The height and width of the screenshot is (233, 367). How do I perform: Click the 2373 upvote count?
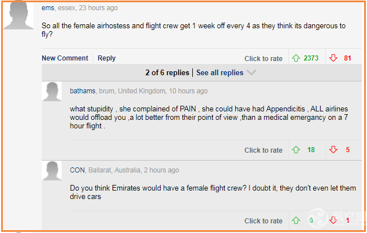click(x=311, y=58)
